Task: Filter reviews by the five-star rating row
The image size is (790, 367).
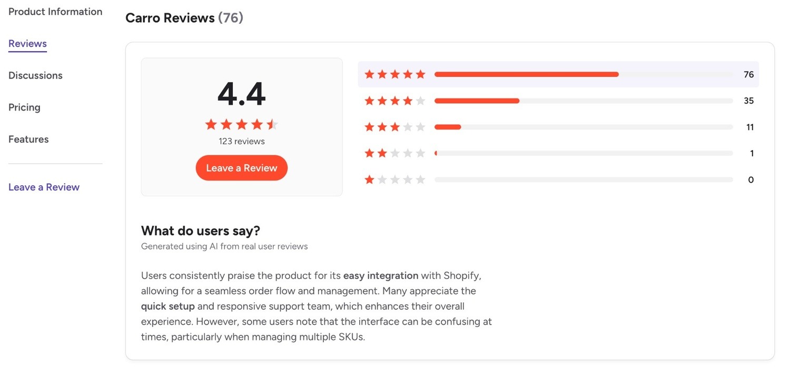Action: tap(558, 74)
